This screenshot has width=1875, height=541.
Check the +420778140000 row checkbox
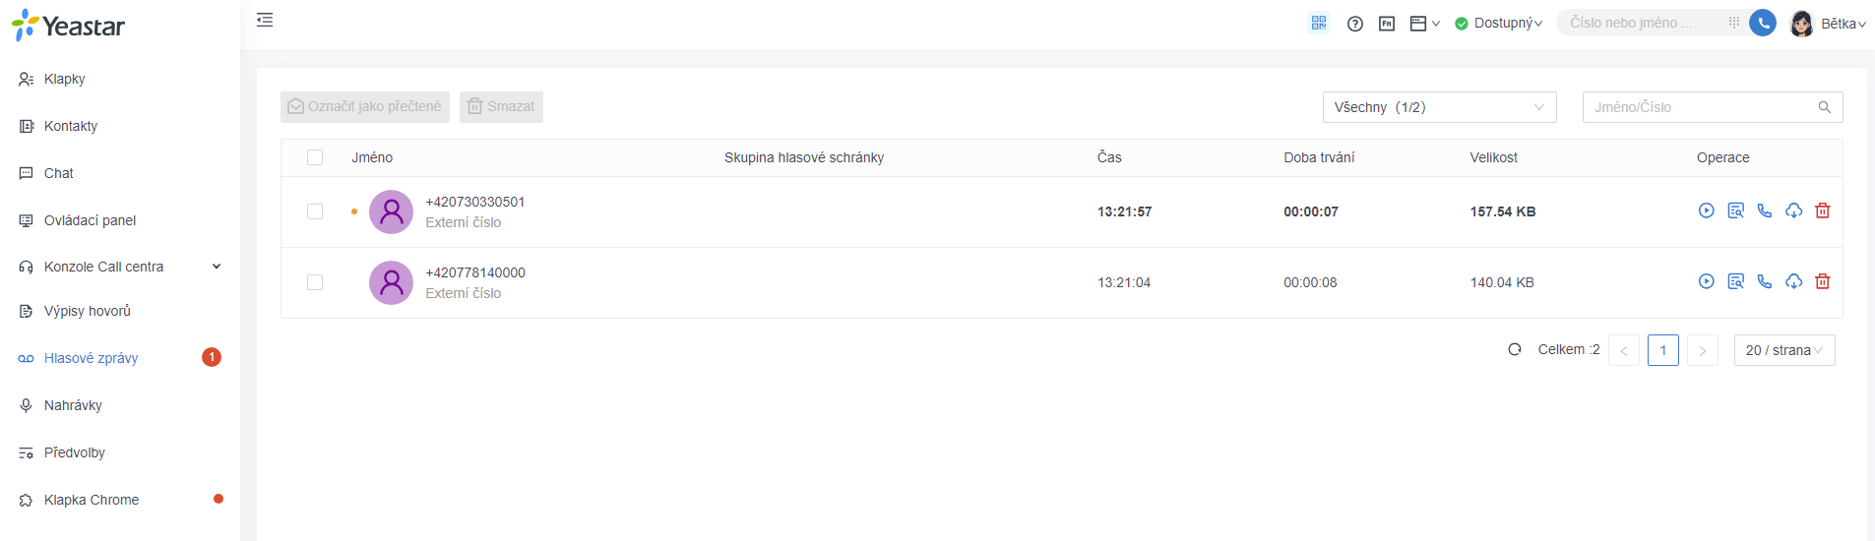point(315,282)
